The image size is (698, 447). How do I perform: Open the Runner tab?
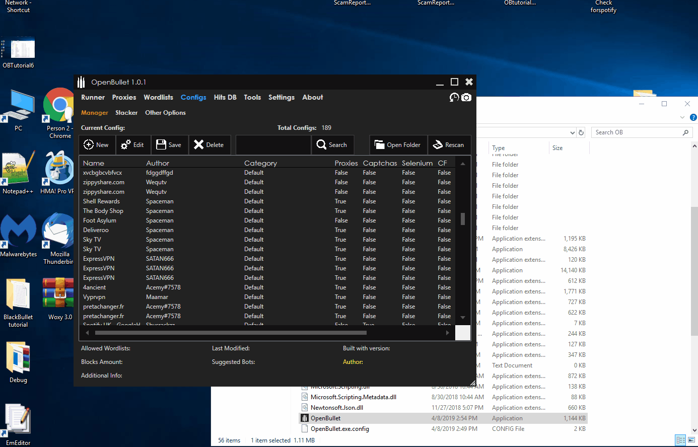pyautogui.click(x=93, y=98)
